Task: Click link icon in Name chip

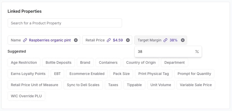Action: pyautogui.click(x=25, y=40)
